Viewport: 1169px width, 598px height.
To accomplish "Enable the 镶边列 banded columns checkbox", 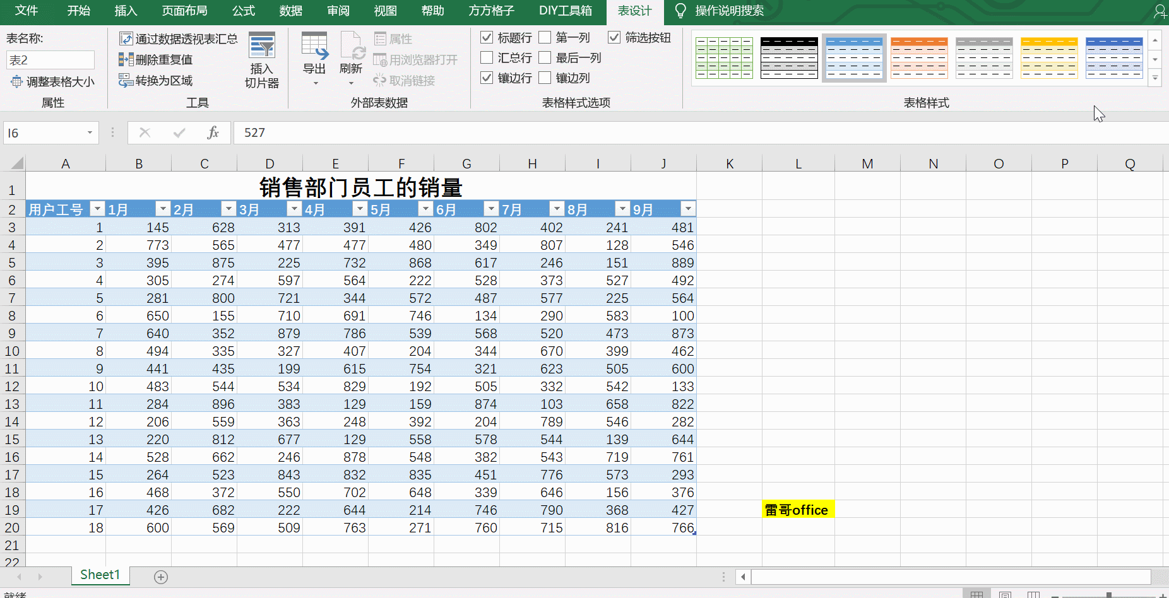I will [545, 78].
